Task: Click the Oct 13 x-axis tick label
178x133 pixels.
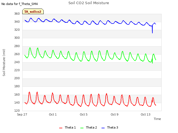Action: click(145, 114)
